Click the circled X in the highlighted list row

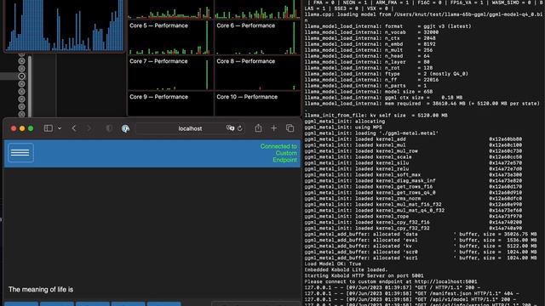pos(21,76)
